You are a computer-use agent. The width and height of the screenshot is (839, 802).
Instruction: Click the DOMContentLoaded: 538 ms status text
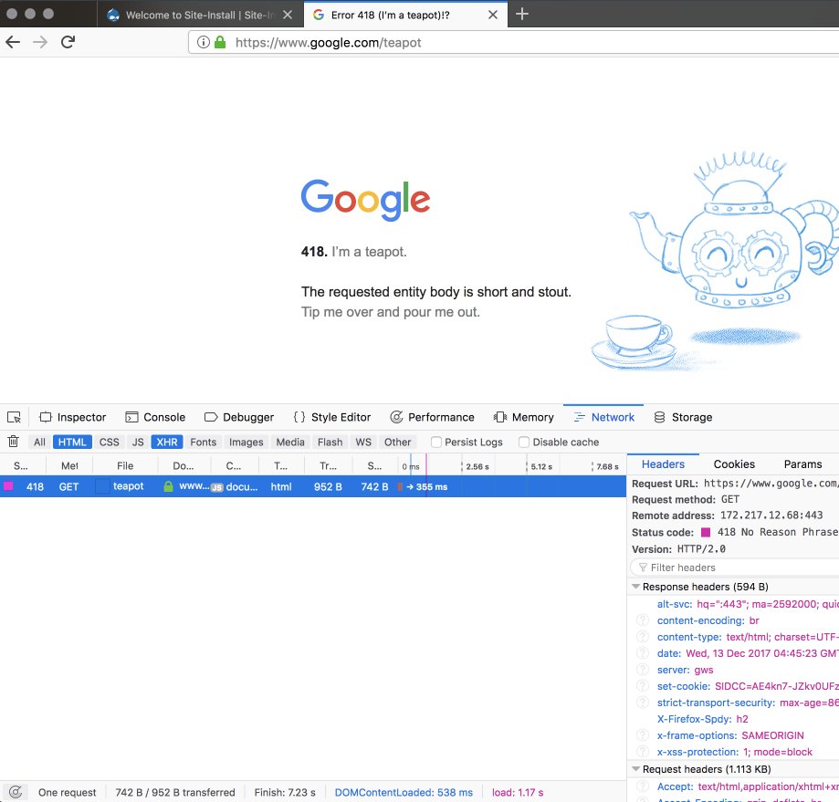pos(404,792)
